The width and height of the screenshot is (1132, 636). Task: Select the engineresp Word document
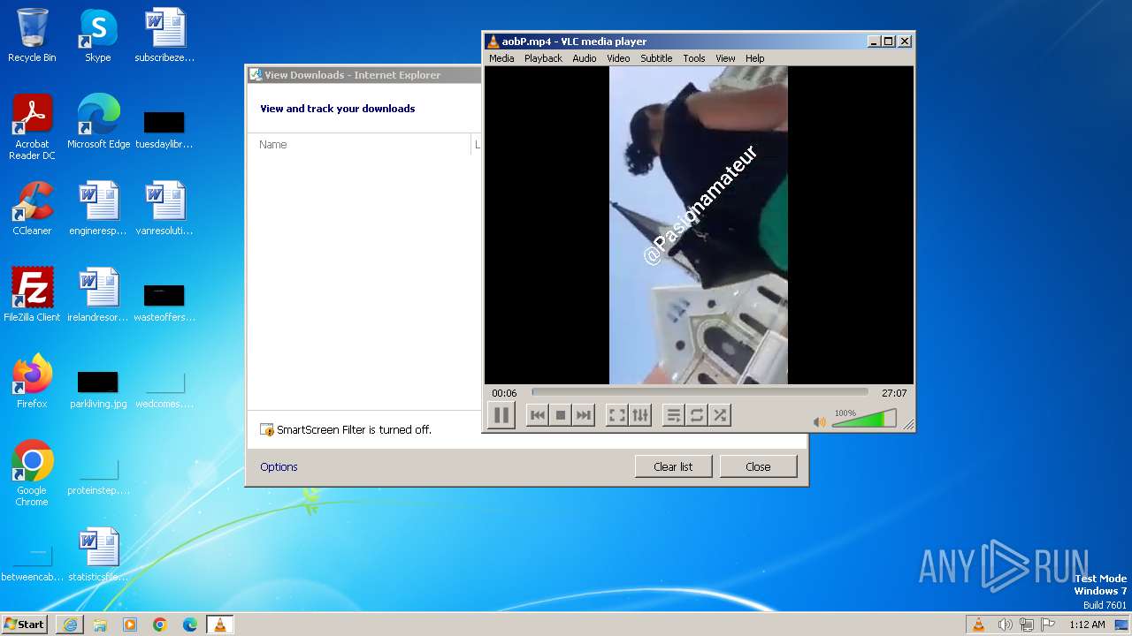[98, 208]
